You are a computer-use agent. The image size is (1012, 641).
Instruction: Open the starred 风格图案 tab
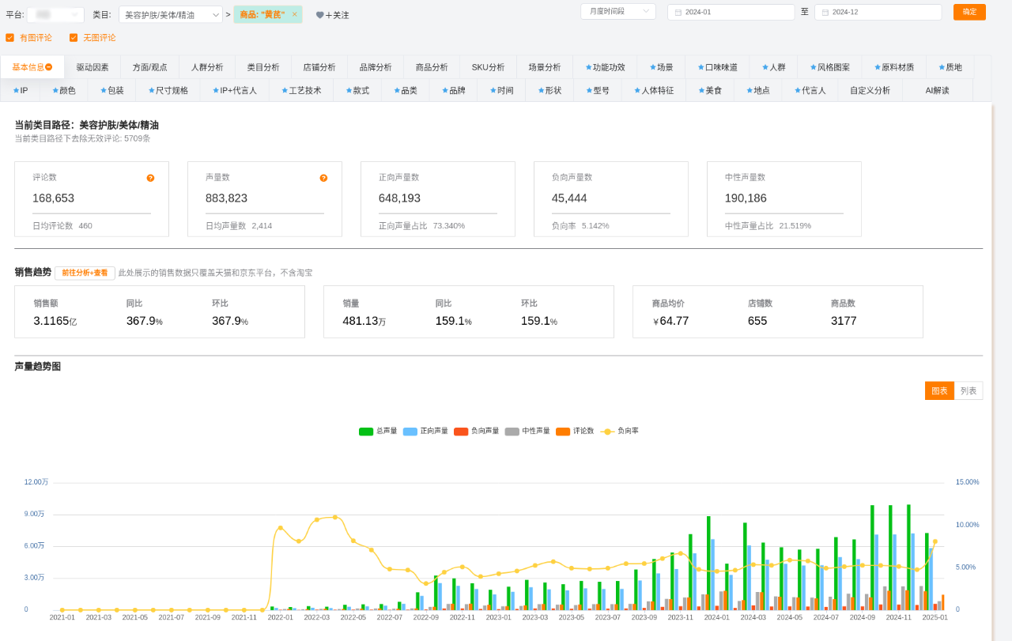[x=830, y=67]
